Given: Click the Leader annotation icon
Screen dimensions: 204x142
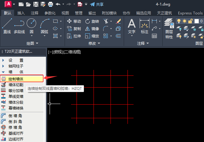Looking at the screenshot, I should coord(154,29).
